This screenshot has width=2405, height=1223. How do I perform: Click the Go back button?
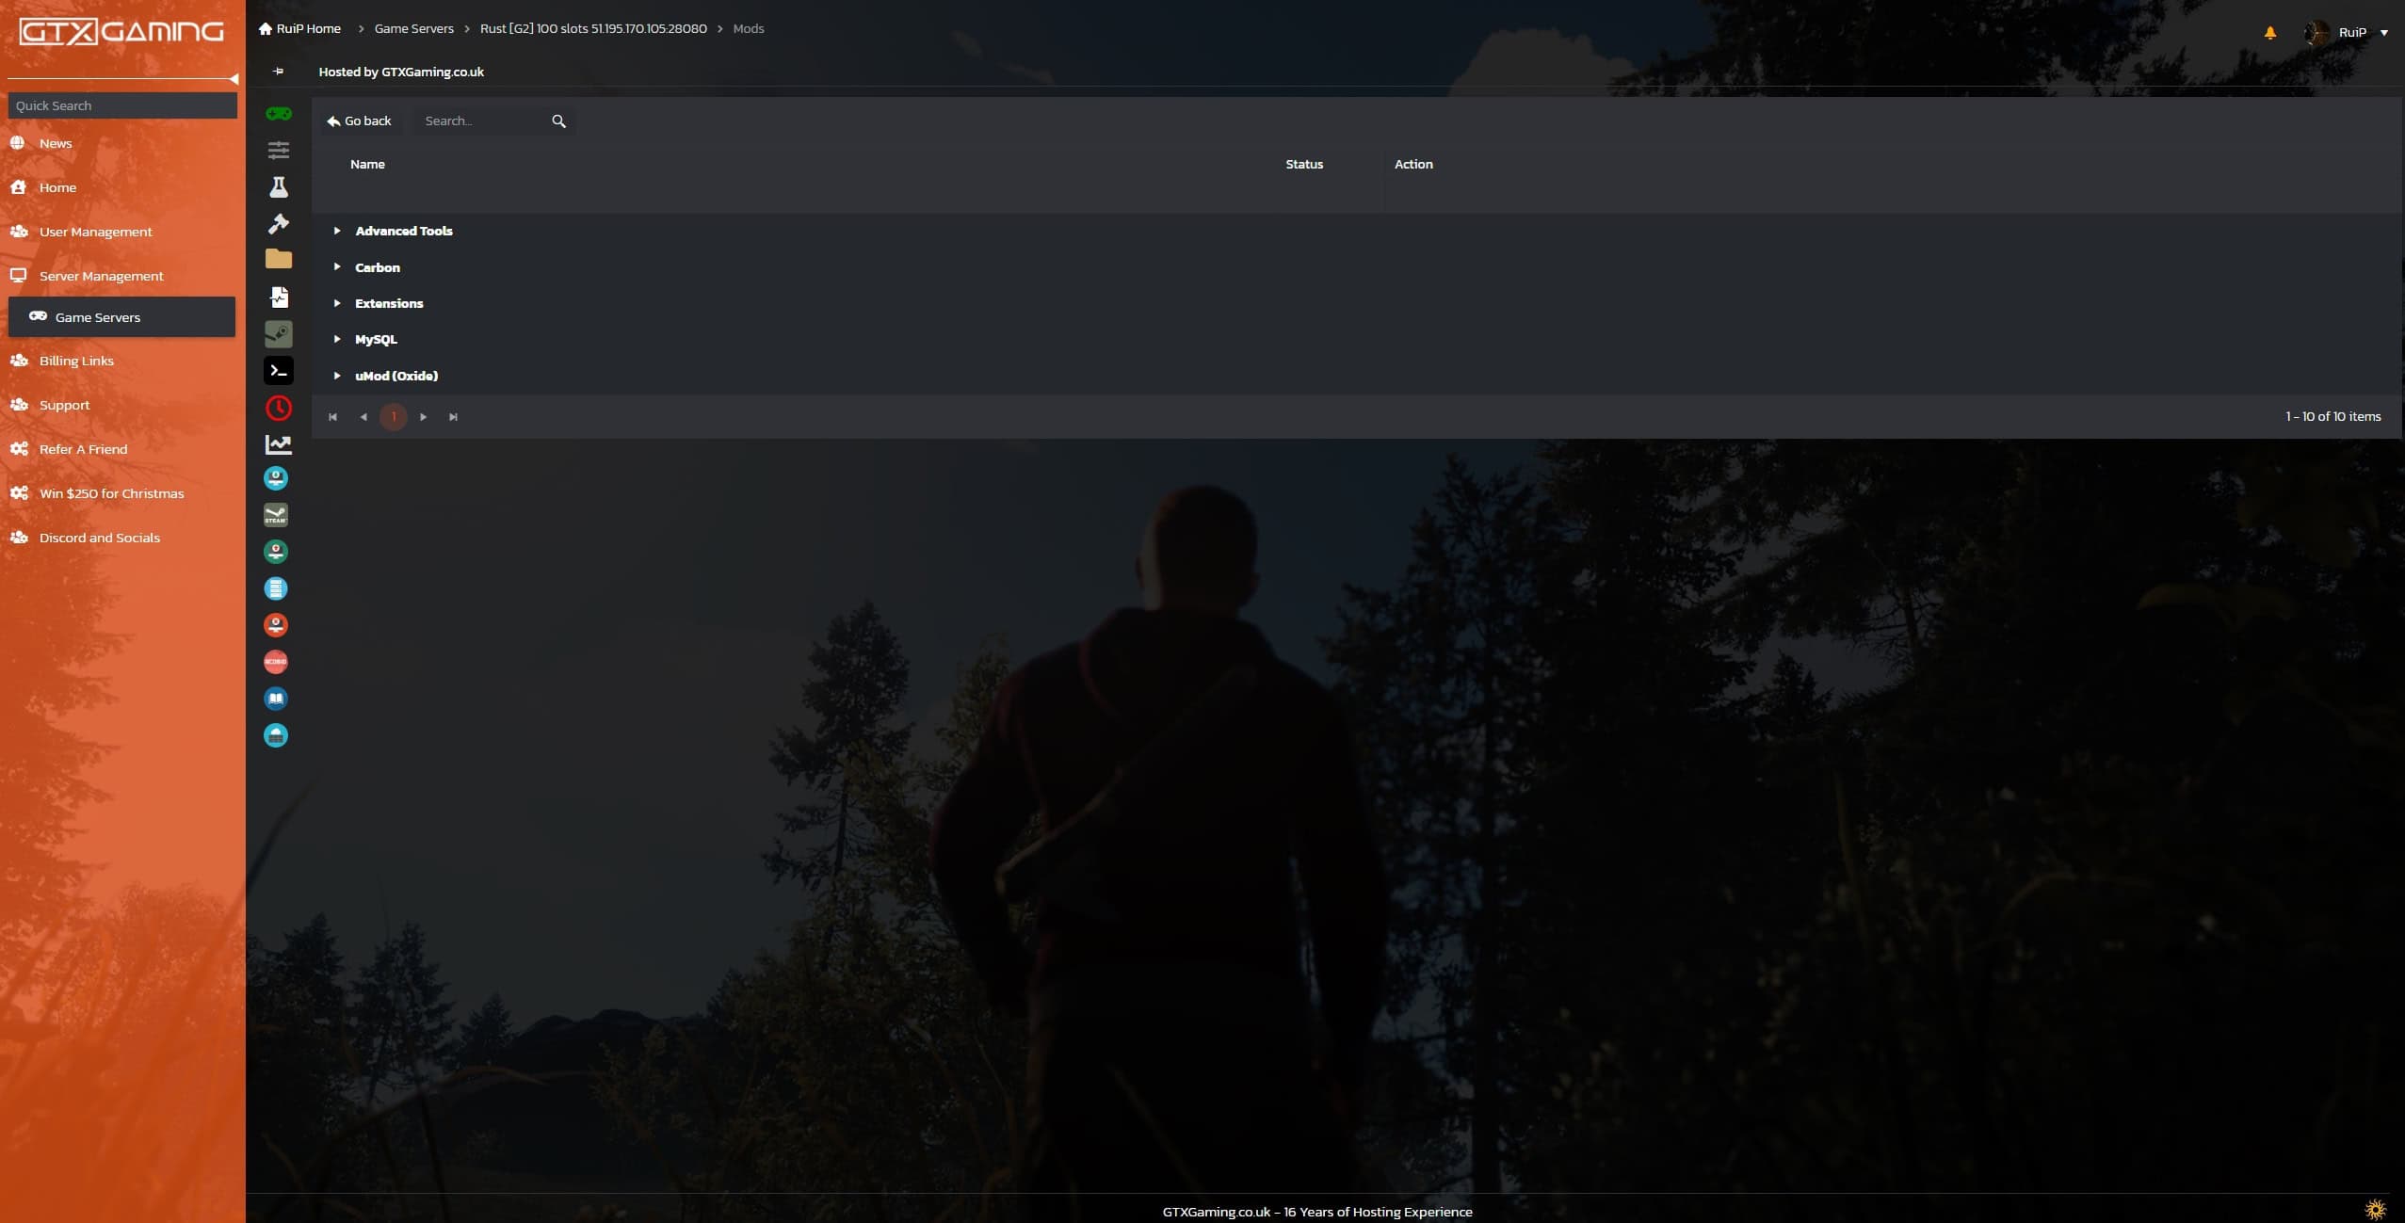(359, 121)
